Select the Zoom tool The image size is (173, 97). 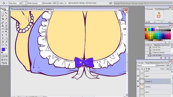(6, 45)
